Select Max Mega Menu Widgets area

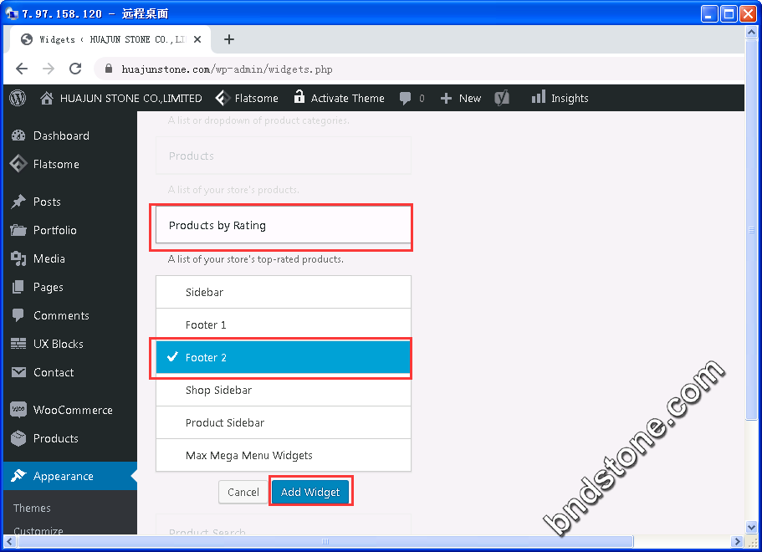[284, 455]
